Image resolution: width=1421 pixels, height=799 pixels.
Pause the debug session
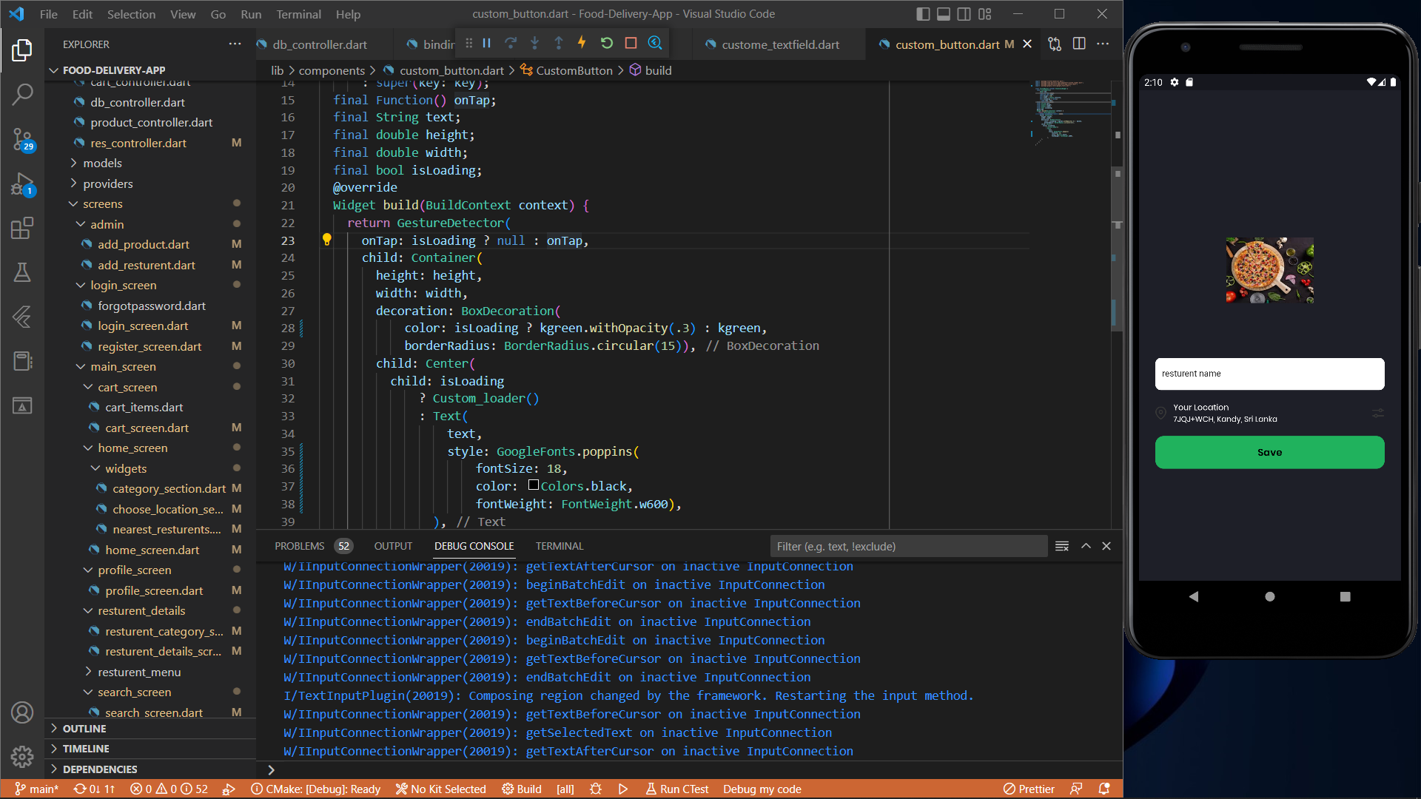point(487,44)
